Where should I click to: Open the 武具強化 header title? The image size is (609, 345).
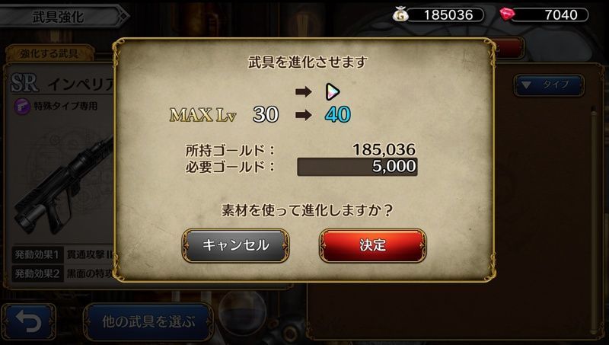(59, 17)
